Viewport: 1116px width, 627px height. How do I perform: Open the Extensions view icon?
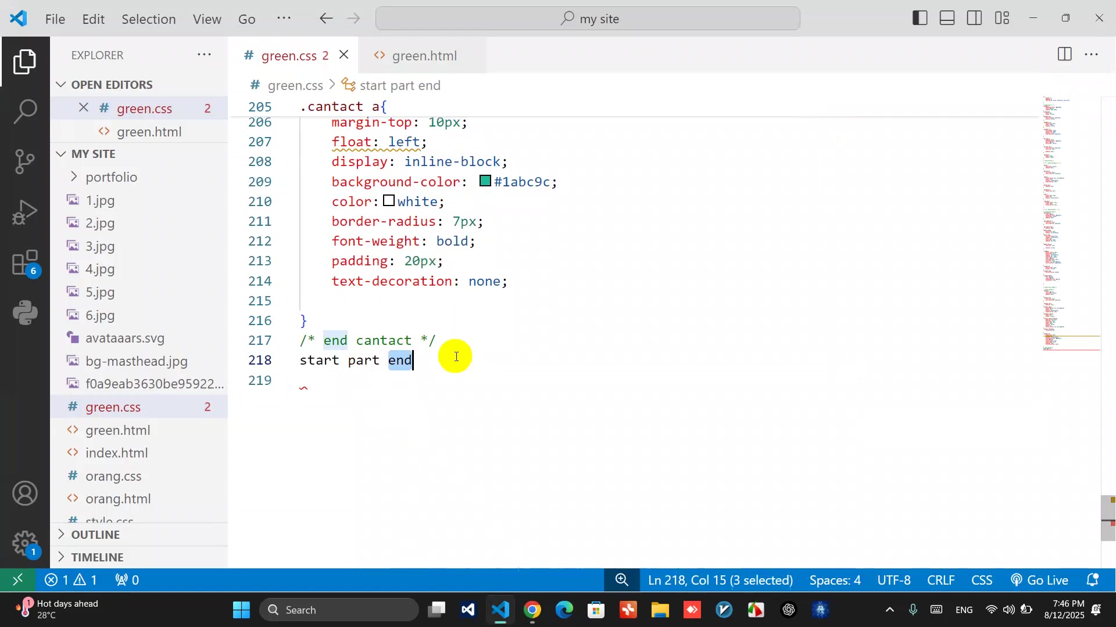[25, 263]
